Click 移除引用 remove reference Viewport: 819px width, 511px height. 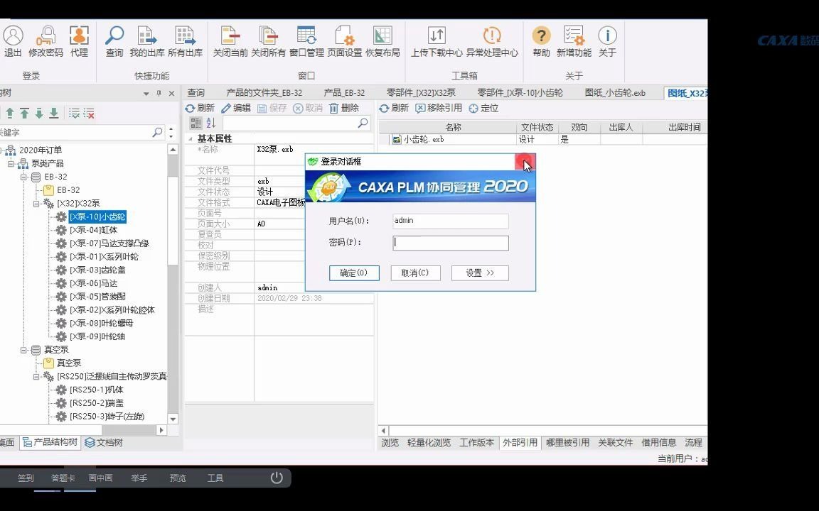coord(439,108)
